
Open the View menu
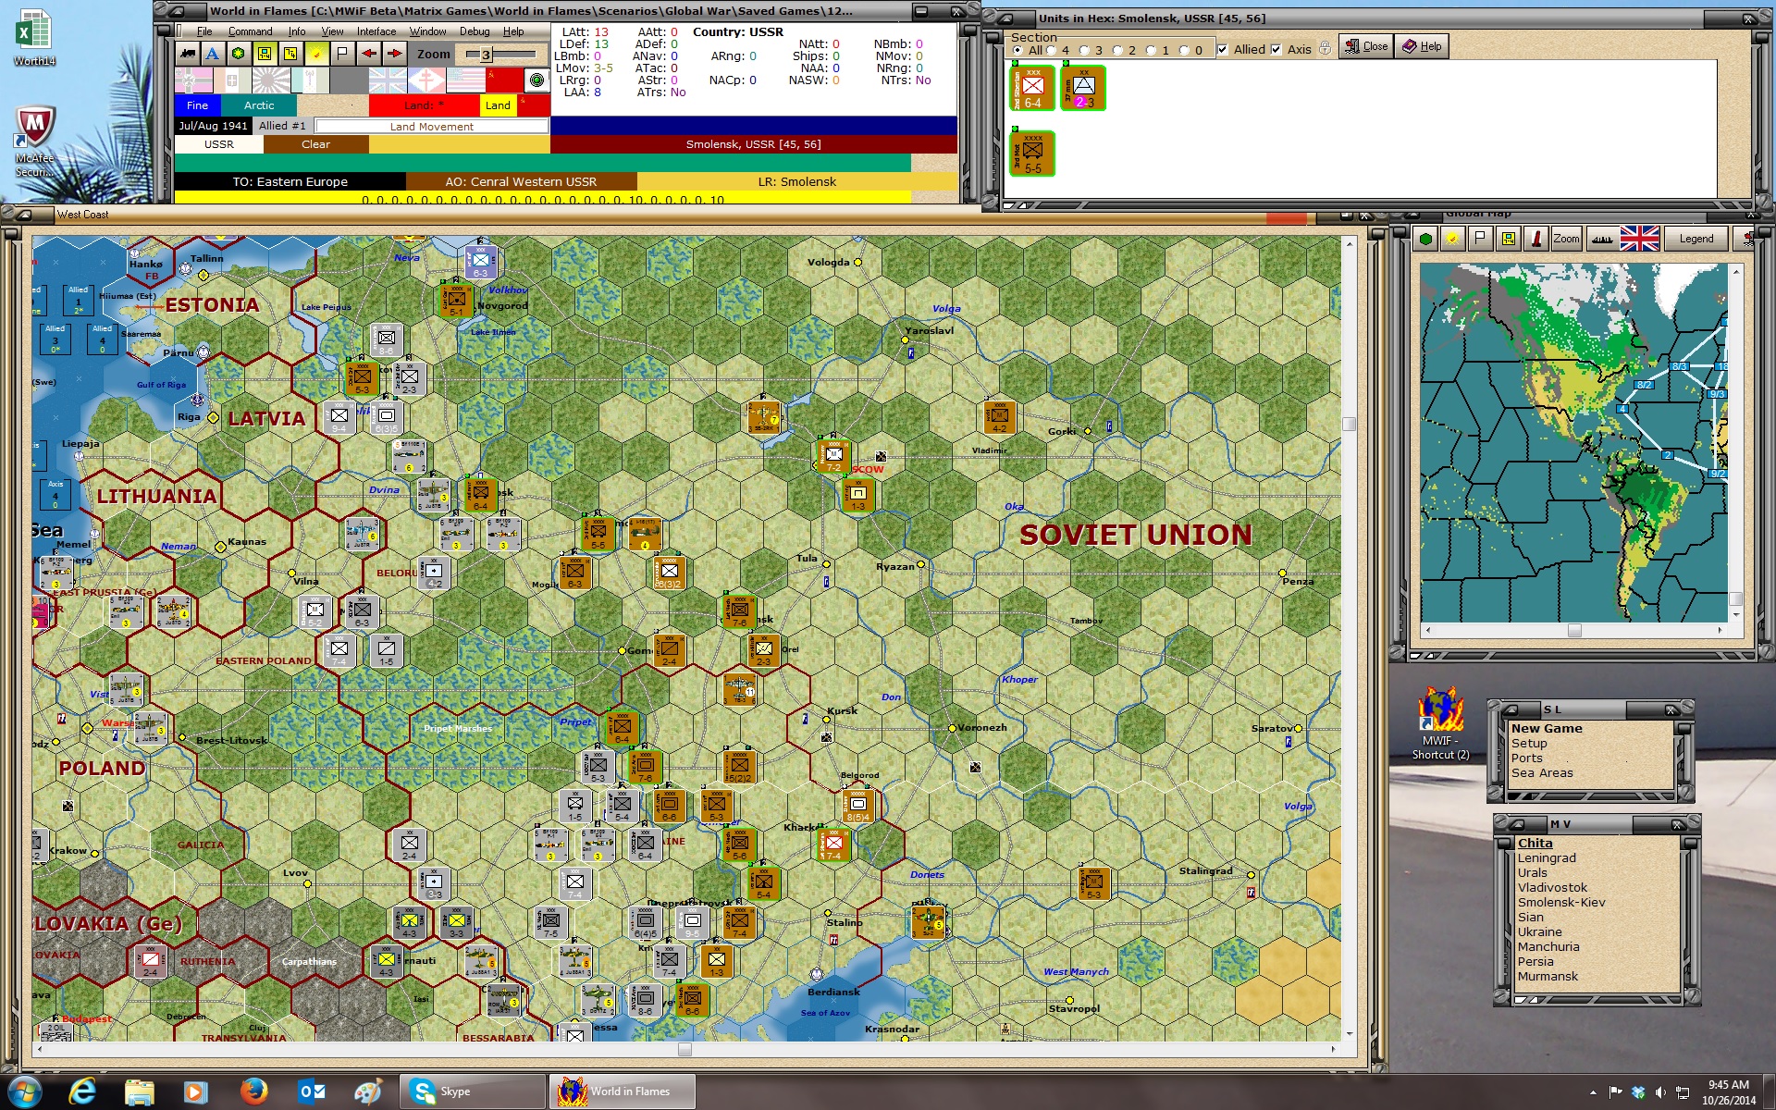tap(332, 31)
